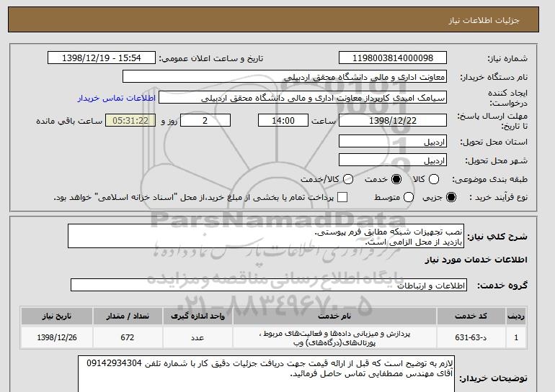
Task: Click the تعداد / مقدار column header
Action: (128, 316)
